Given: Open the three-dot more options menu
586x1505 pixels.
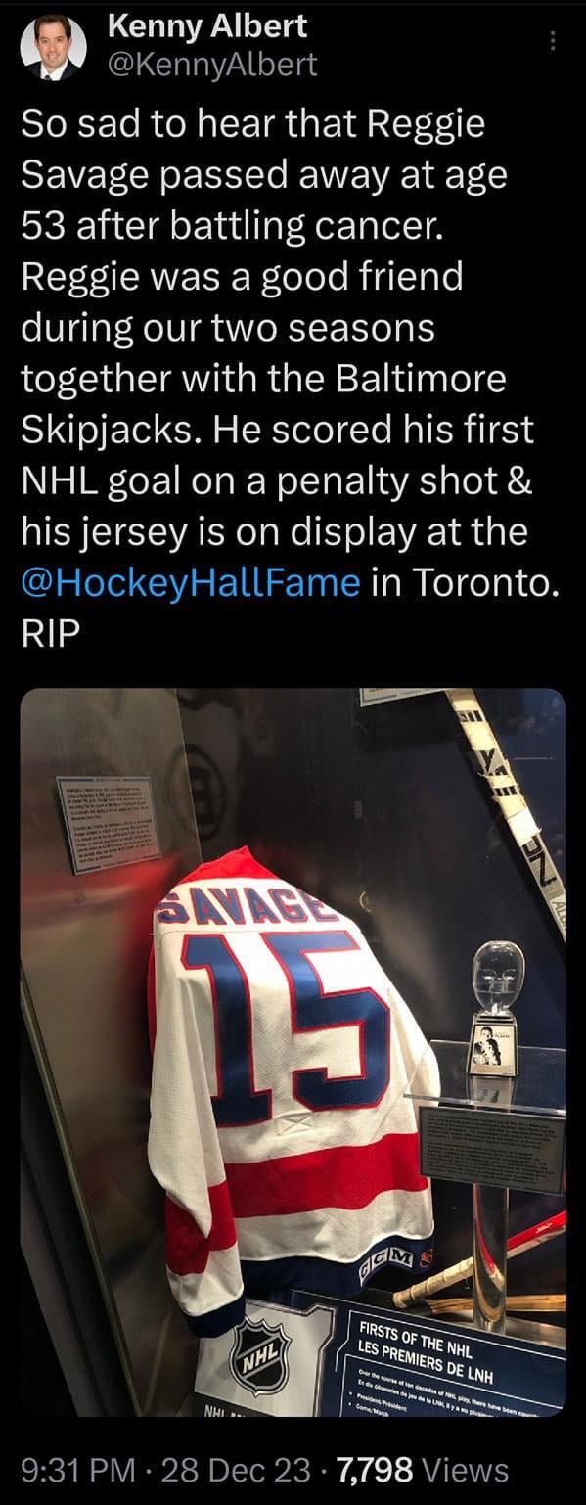Looking at the screenshot, I should click(552, 41).
